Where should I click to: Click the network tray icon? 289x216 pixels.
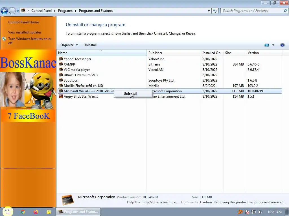coord(254,212)
